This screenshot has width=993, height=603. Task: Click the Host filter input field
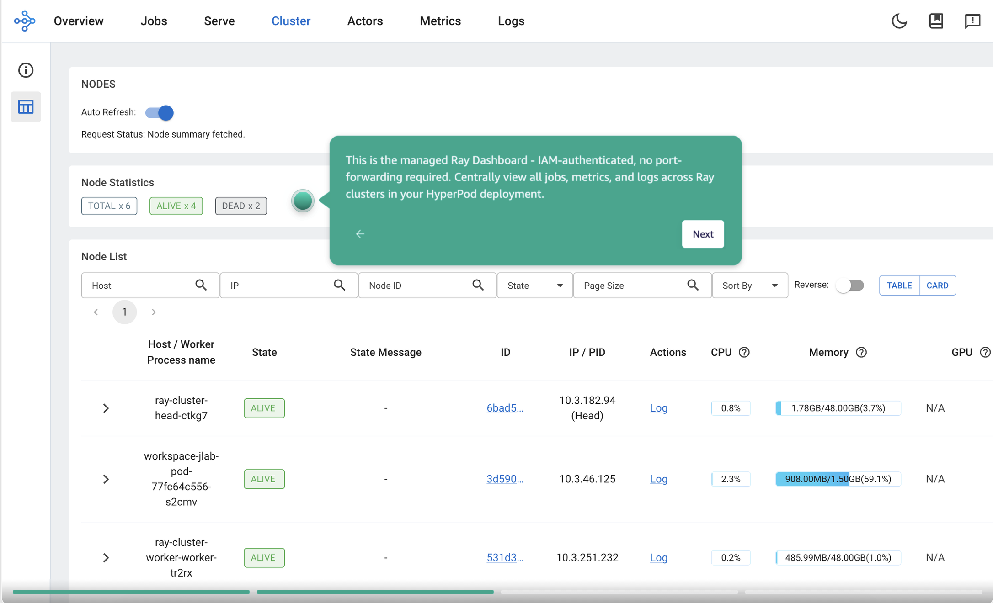[x=150, y=286]
